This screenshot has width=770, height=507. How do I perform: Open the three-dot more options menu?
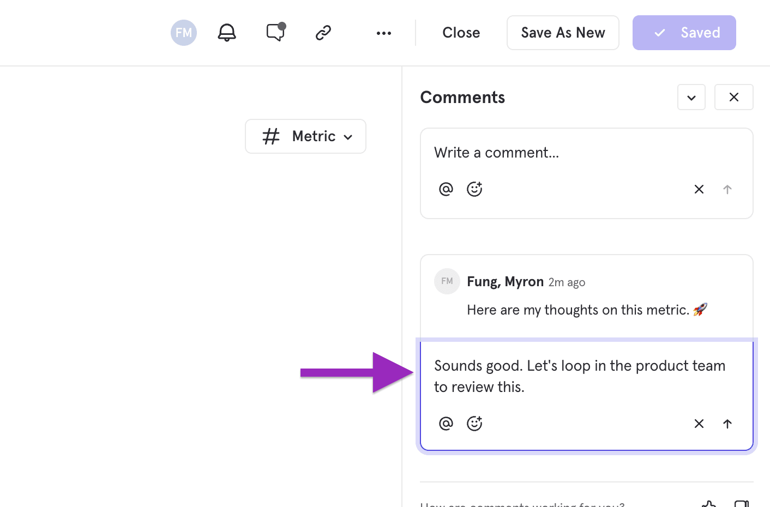384,33
